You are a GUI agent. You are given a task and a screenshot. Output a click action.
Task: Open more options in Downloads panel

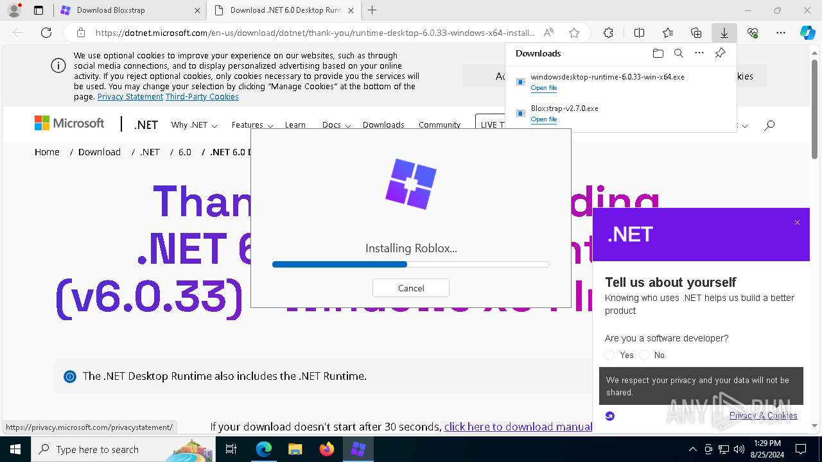click(x=699, y=53)
